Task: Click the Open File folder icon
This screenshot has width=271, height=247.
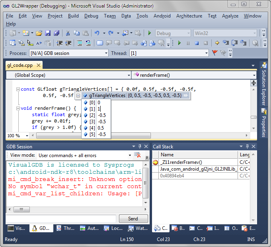Action: tap(39, 33)
